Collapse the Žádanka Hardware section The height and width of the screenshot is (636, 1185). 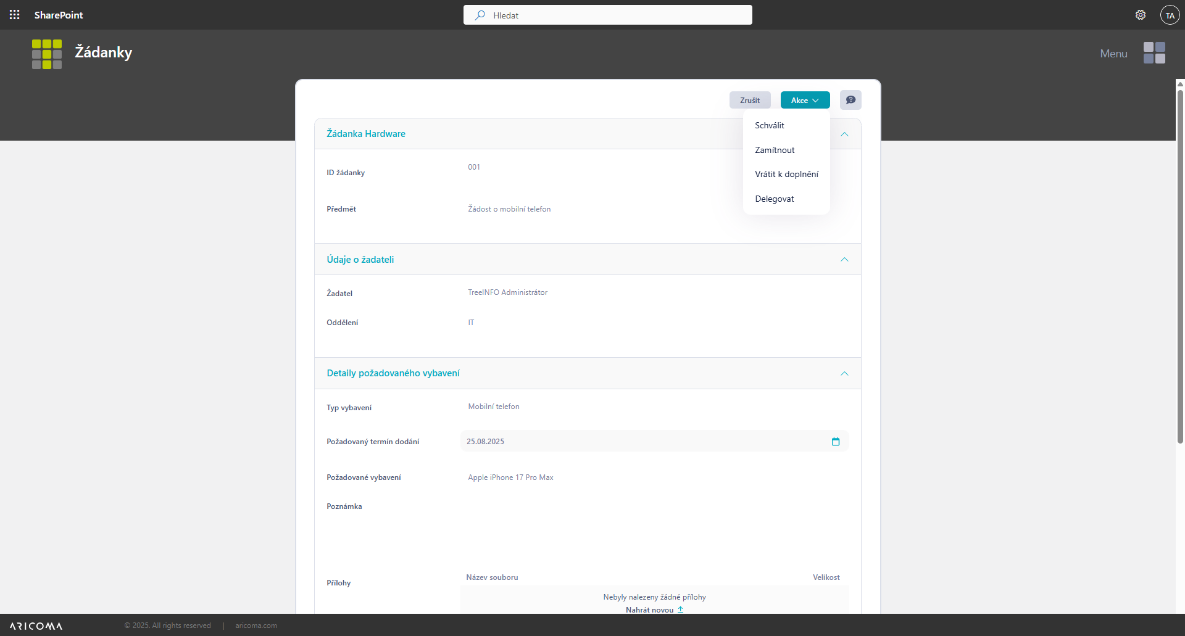pos(844,134)
